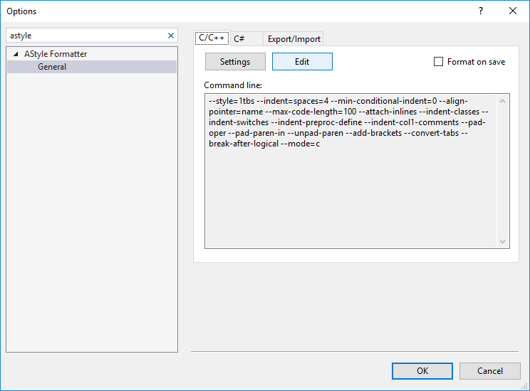Open the Help question mark button

481,11
